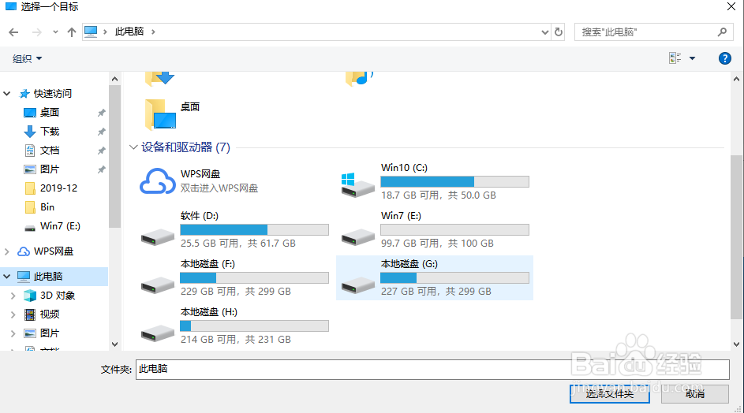Image resolution: width=744 pixels, height=413 pixels.
Task: Click the 取消 button
Action: click(x=694, y=393)
